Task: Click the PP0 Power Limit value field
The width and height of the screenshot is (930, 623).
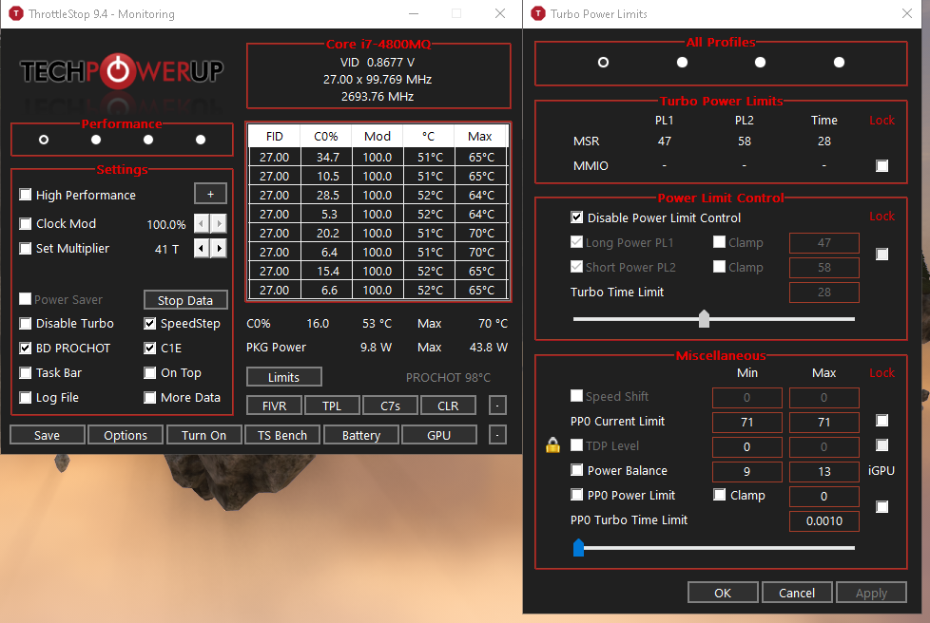Action: click(824, 497)
